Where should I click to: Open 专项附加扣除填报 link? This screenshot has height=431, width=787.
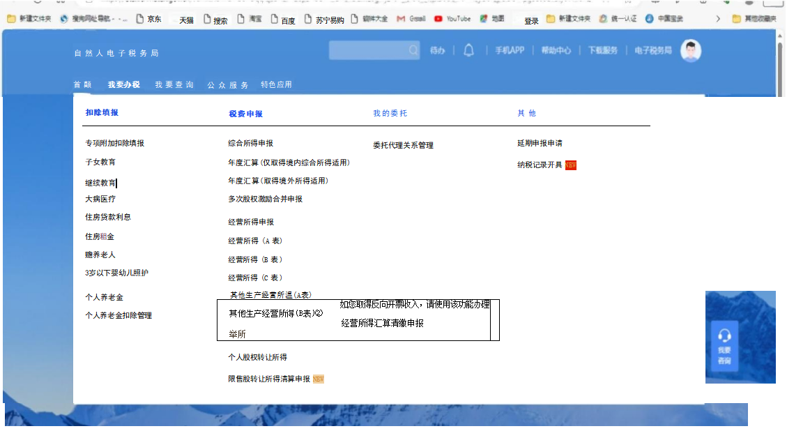115,143
